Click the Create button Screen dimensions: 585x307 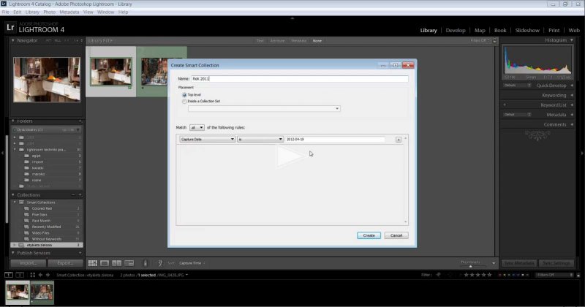(369, 235)
